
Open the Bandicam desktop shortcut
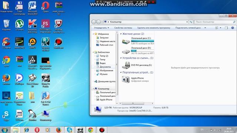59,43
